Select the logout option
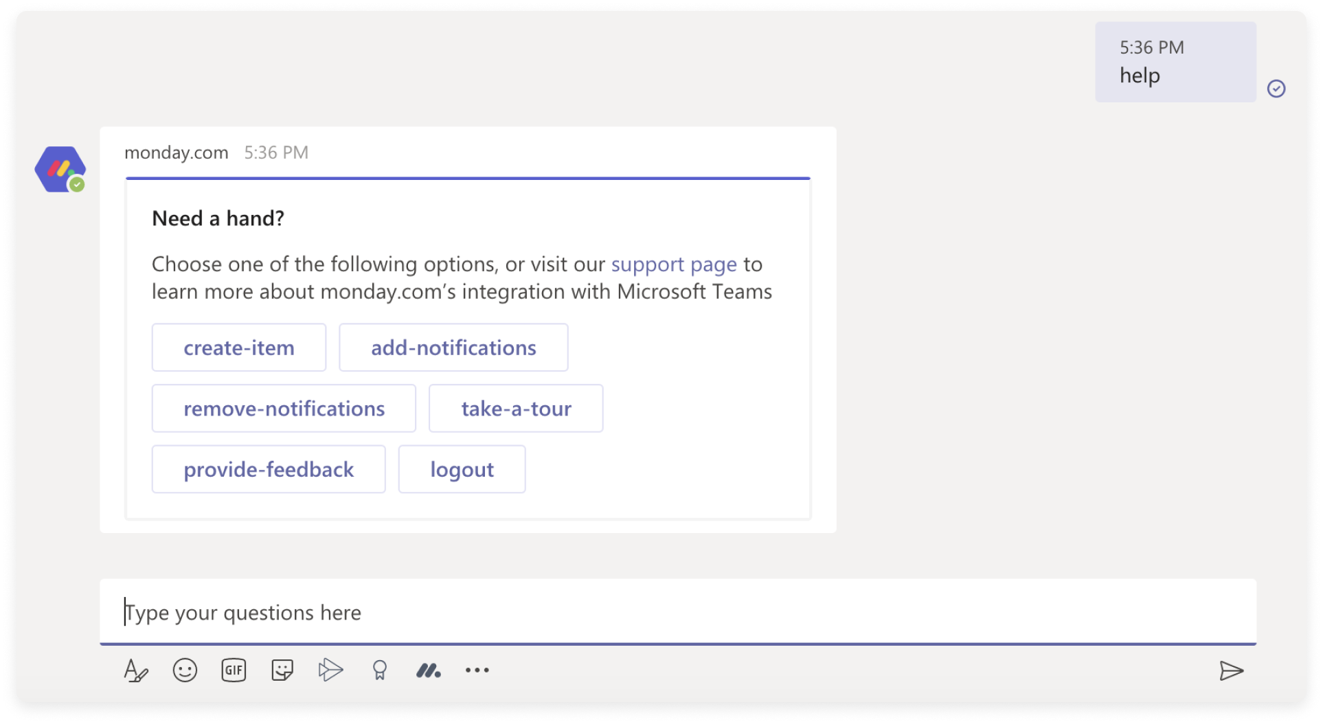The image size is (1323, 724). point(462,469)
